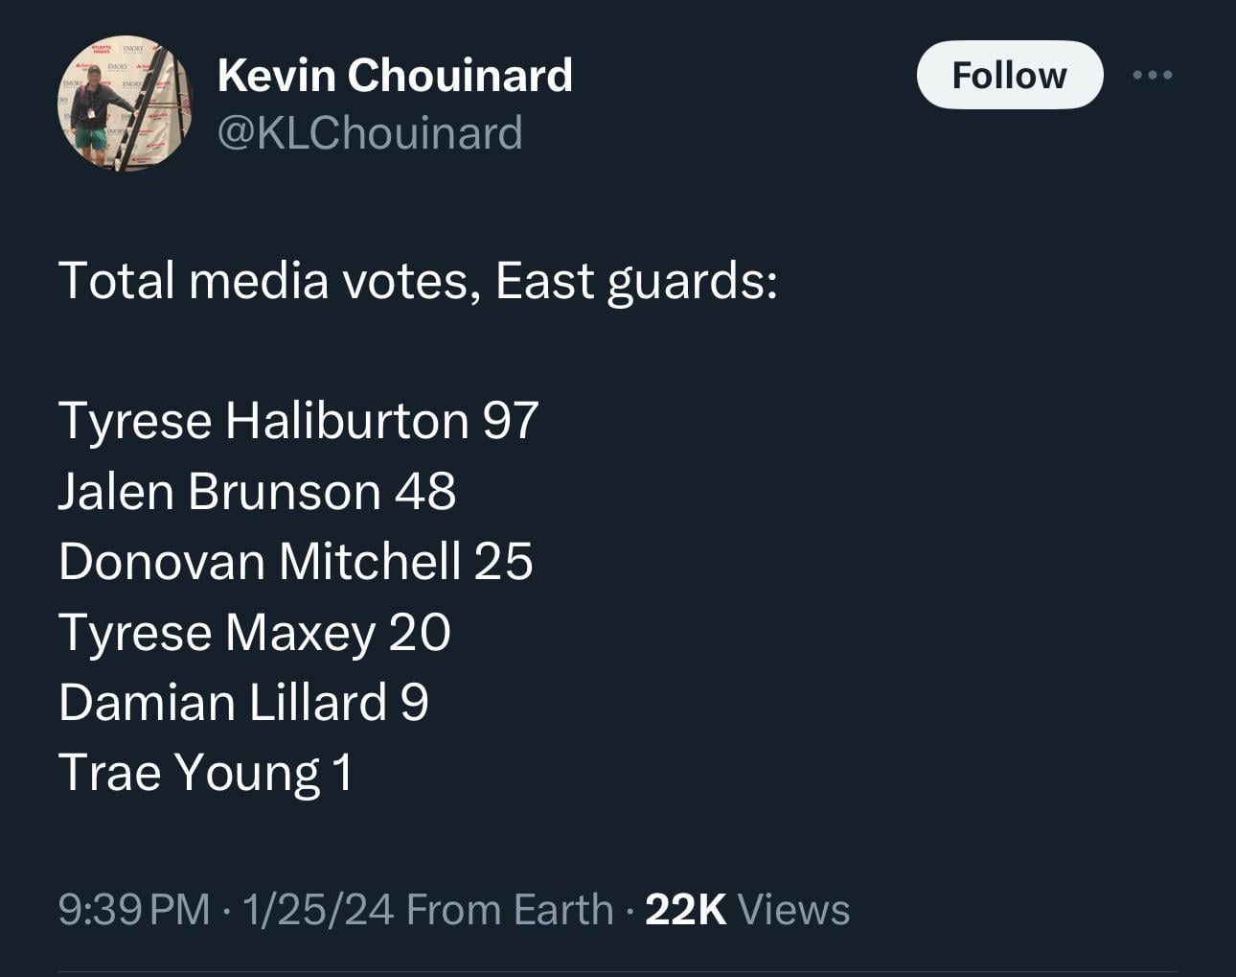Click the Damian Lillard name
Image resolution: width=1236 pixels, height=977 pixels.
(x=222, y=703)
